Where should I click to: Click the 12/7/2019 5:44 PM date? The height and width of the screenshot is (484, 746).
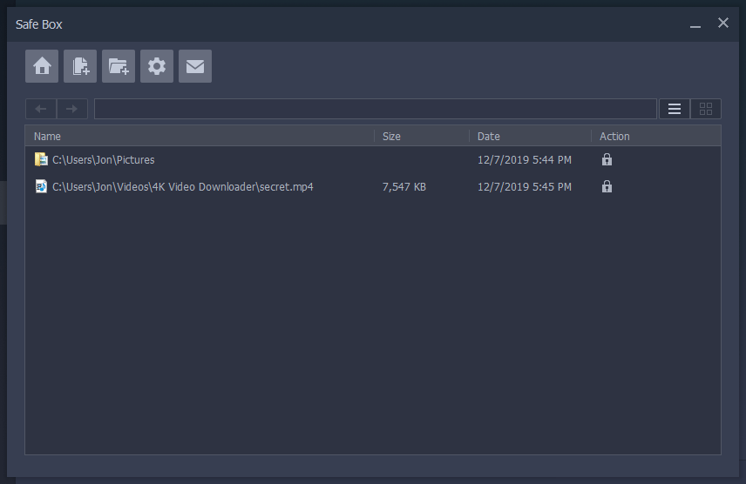click(525, 160)
